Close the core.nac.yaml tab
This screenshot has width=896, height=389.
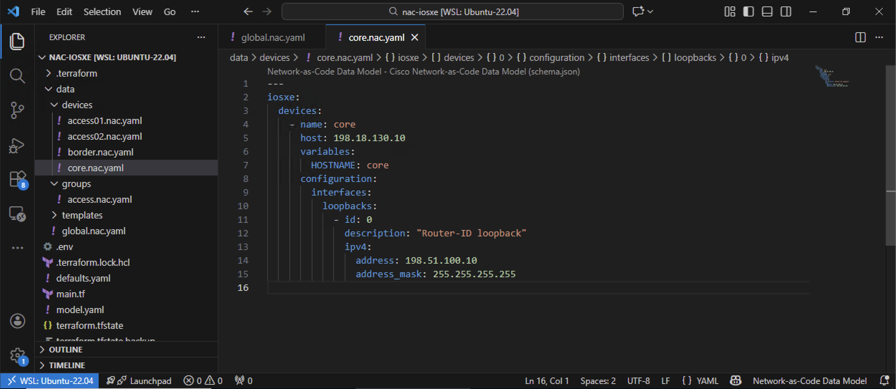click(x=415, y=37)
